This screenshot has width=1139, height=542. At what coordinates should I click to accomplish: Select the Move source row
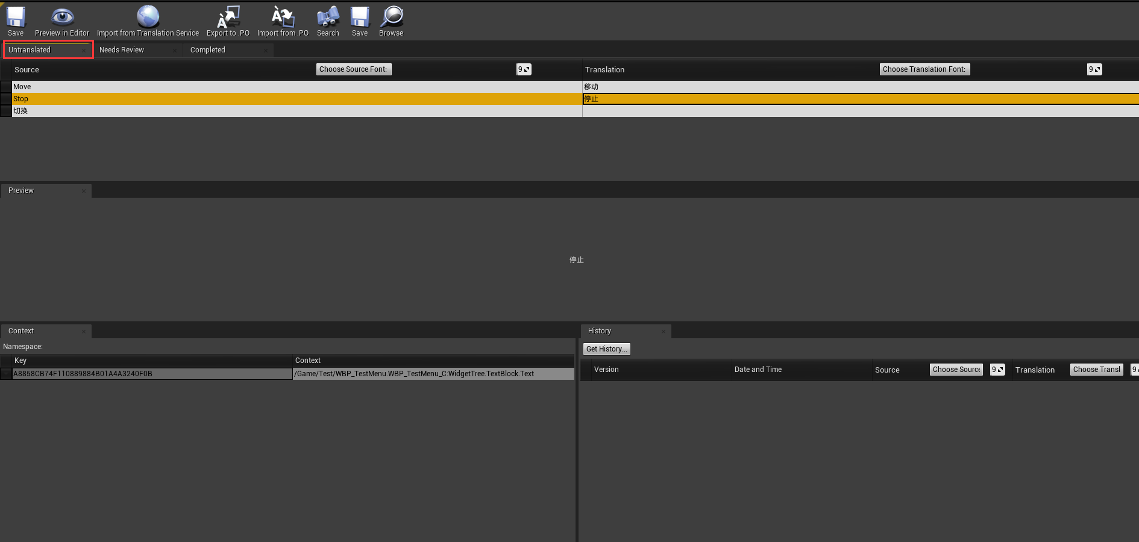coord(297,87)
